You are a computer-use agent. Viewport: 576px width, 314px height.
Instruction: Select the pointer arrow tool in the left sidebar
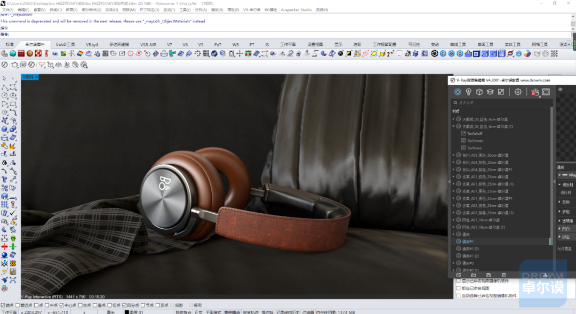point(4,78)
